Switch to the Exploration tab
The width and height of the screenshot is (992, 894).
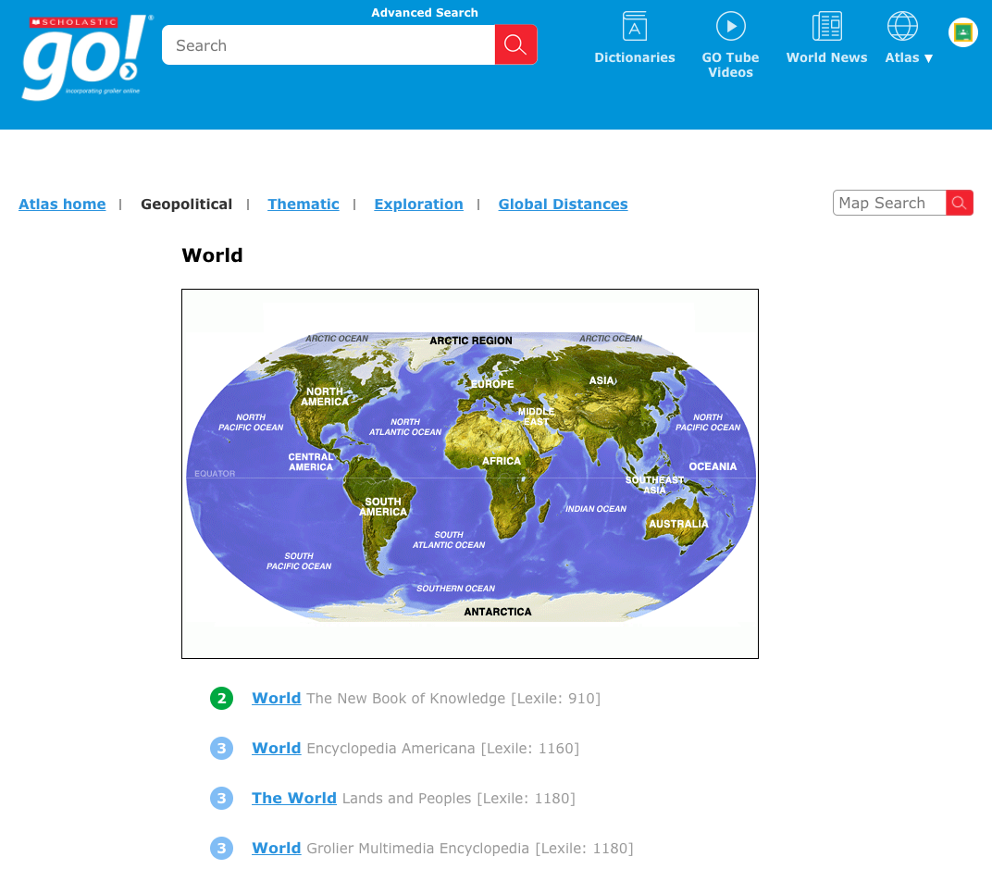(x=418, y=204)
